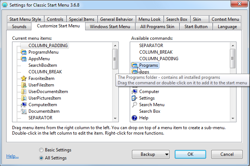
Task: Click the ComputerItem icon
Action: (24, 105)
